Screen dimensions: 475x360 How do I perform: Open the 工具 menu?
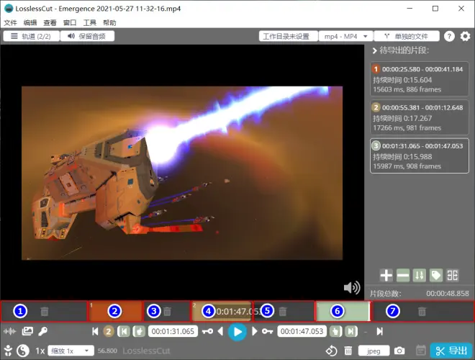pyautogui.click(x=90, y=23)
